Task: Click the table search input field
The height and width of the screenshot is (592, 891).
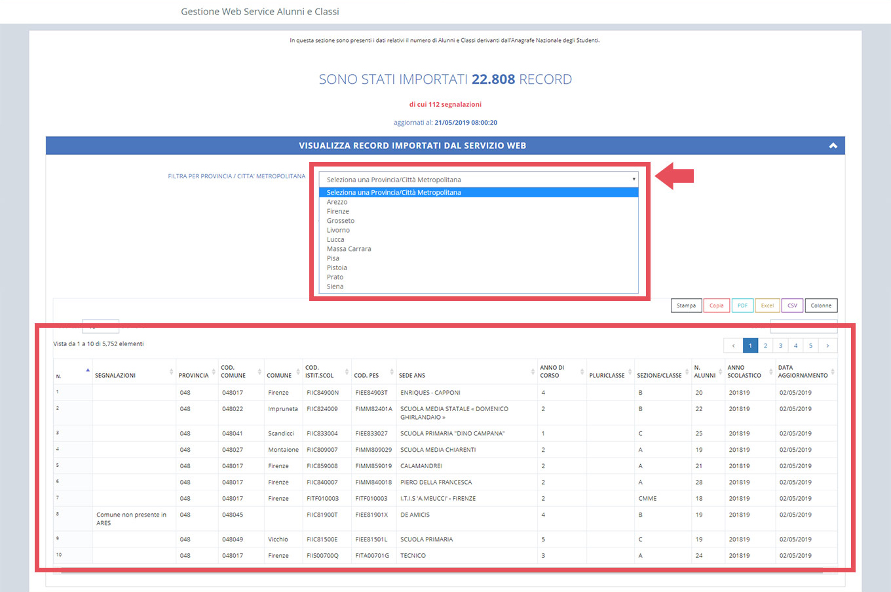Action: coord(803,326)
